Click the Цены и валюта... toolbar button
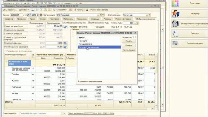This screenshot has width=208, height=117. pos(10,10)
